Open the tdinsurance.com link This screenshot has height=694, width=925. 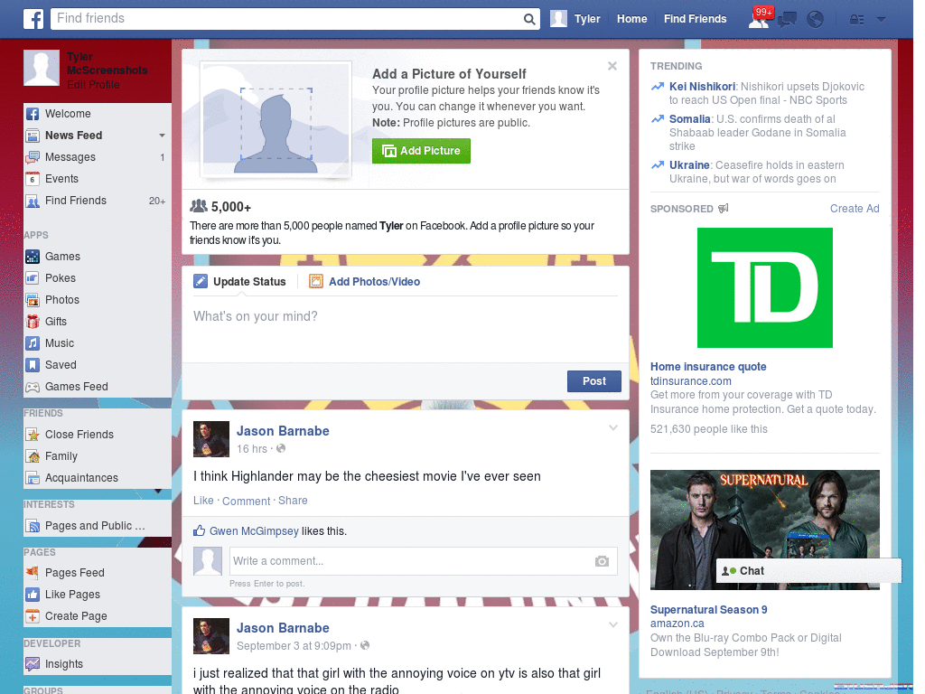click(x=691, y=381)
